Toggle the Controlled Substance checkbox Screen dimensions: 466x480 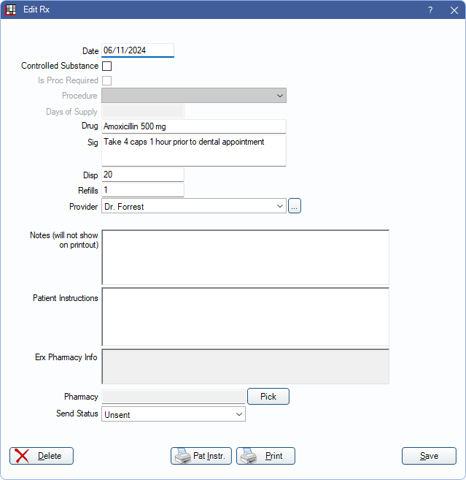tap(106, 66)
